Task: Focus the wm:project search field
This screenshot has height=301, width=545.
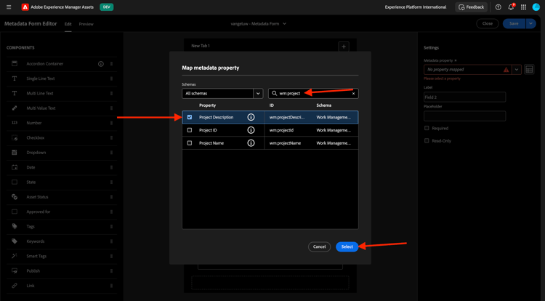Action: (x=313, y=94)
